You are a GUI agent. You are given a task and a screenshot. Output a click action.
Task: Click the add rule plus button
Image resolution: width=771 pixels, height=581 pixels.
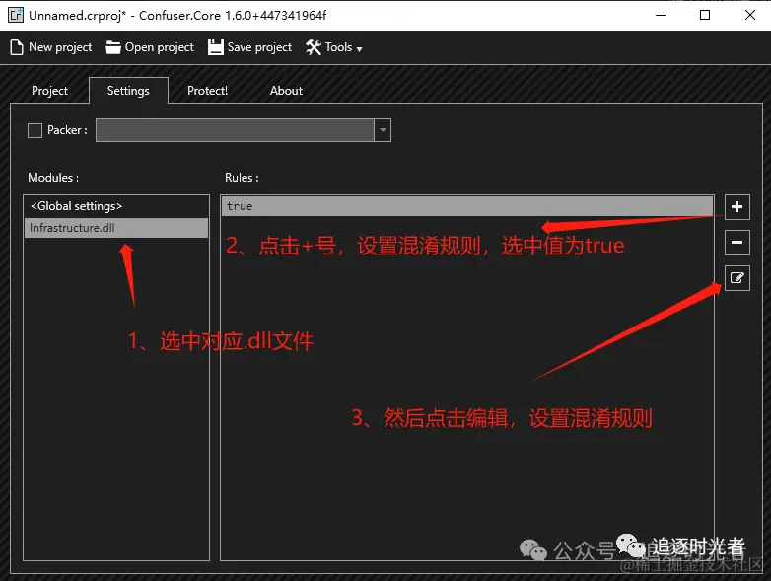736,206
